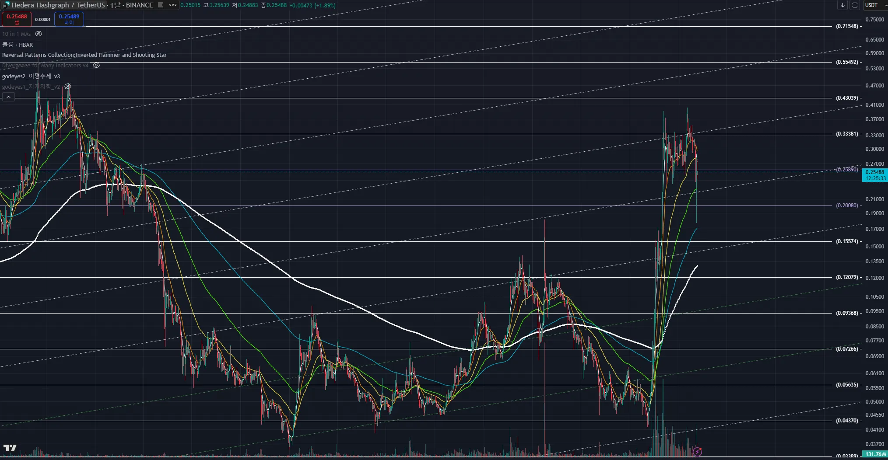Click the current price tag 0.25488 on axis
The image size is (888, 460).
pyautogui.click(x=875, y=175)
